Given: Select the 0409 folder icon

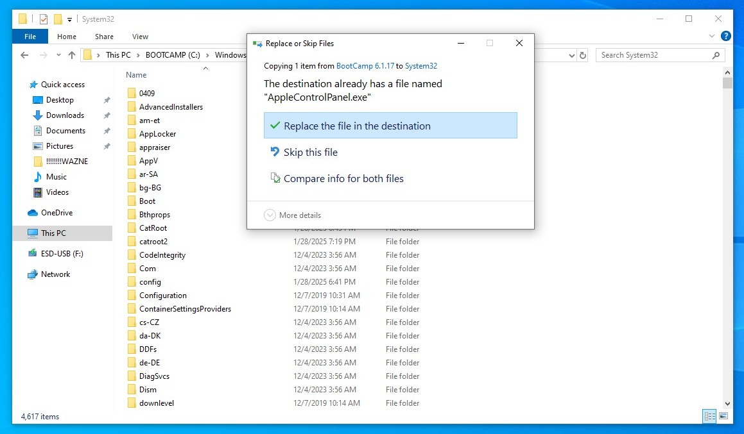Looking at the screenshot, I should click(x=132, y=94).
